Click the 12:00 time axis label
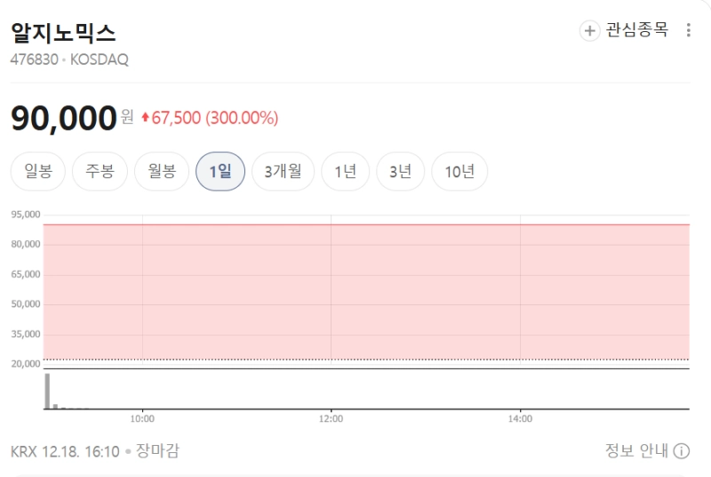The width and height of the screenshot is (711, 477). [331, 418]
